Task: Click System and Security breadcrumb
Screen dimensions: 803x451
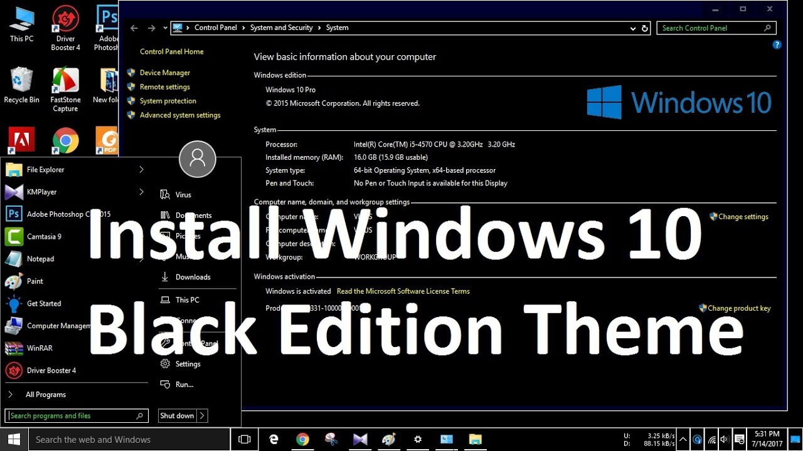Action: tap(282, 28)
